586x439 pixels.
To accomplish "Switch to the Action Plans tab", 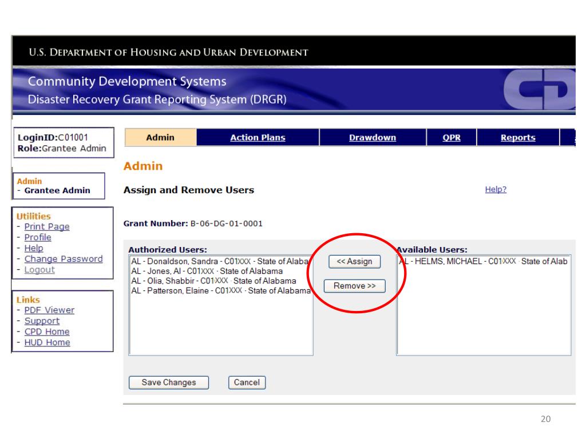I will [x=258, y=137].
